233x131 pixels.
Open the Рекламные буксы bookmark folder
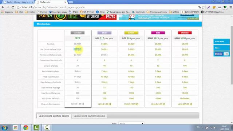157,12
